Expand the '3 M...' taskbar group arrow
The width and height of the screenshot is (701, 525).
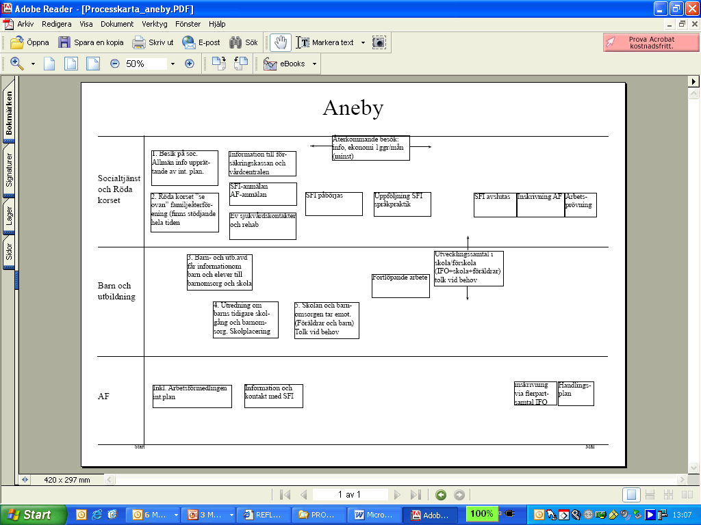231,515
